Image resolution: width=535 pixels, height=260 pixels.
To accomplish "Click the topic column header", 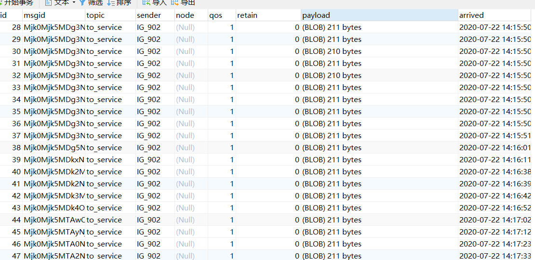I will click(x=110, y=15).
